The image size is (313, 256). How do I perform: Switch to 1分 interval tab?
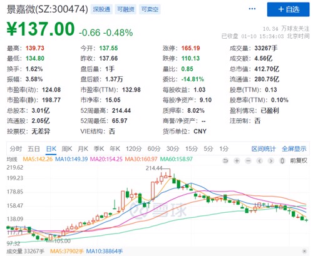click(x=224, y=149)
